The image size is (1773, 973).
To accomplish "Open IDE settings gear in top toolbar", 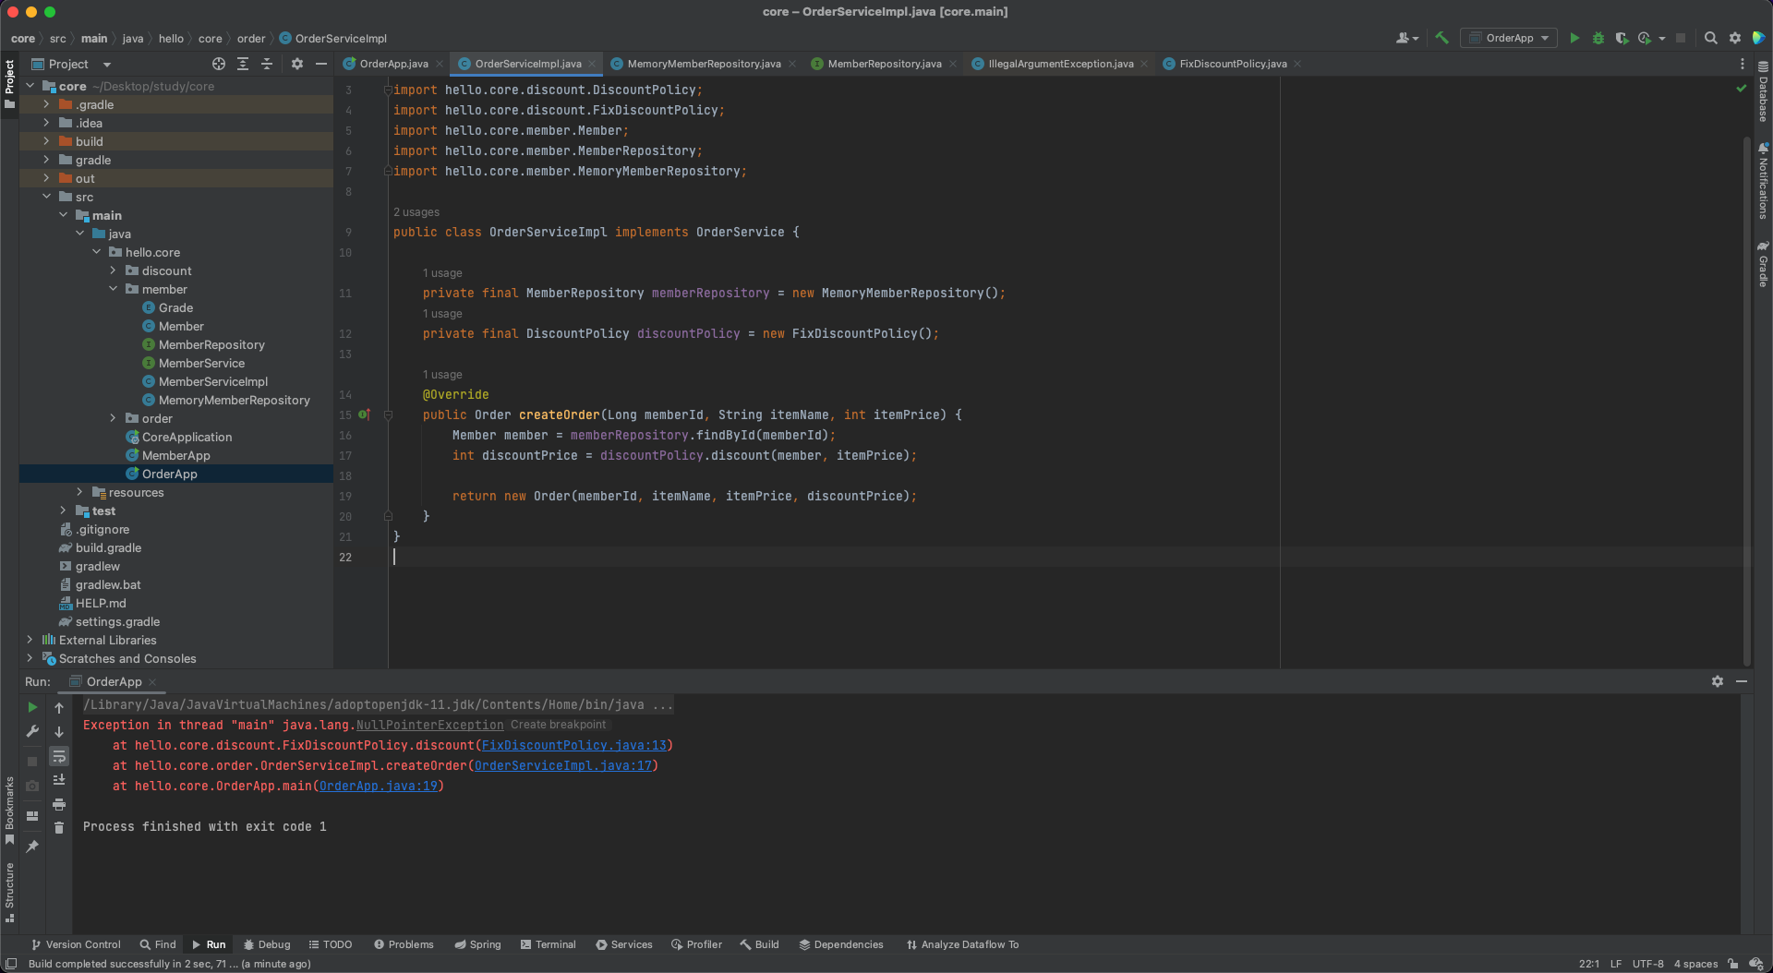I will click(x=1735, y=38).
